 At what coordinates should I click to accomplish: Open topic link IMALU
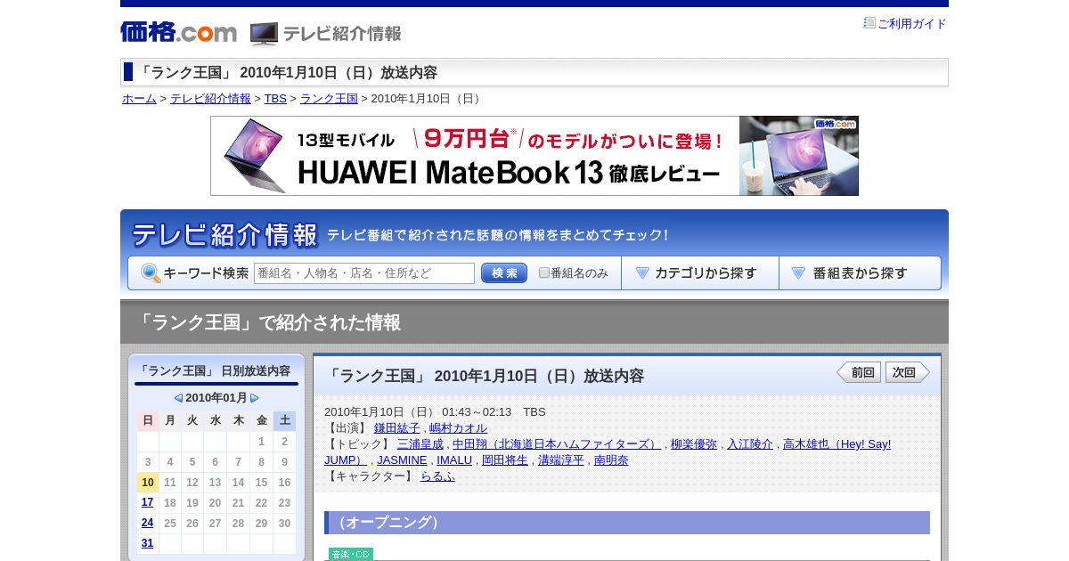click(x=454, y=459)
